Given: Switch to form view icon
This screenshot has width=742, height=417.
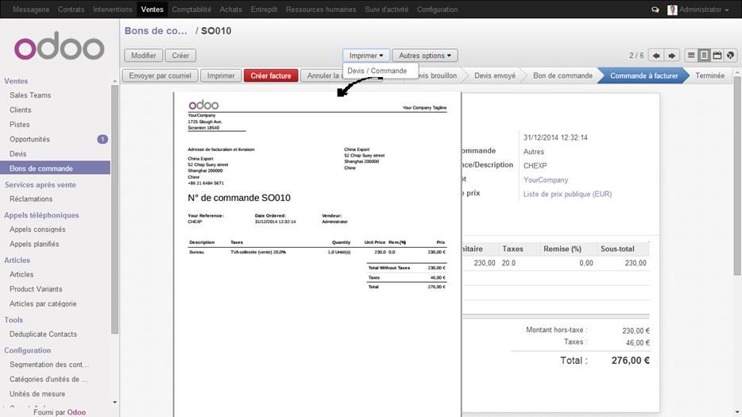Looking at the screenshot, I should [704, 56].
